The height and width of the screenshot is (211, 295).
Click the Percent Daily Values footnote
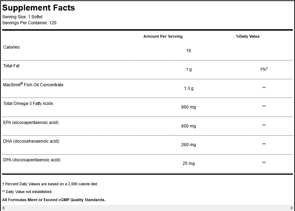[x=50, y=184]
